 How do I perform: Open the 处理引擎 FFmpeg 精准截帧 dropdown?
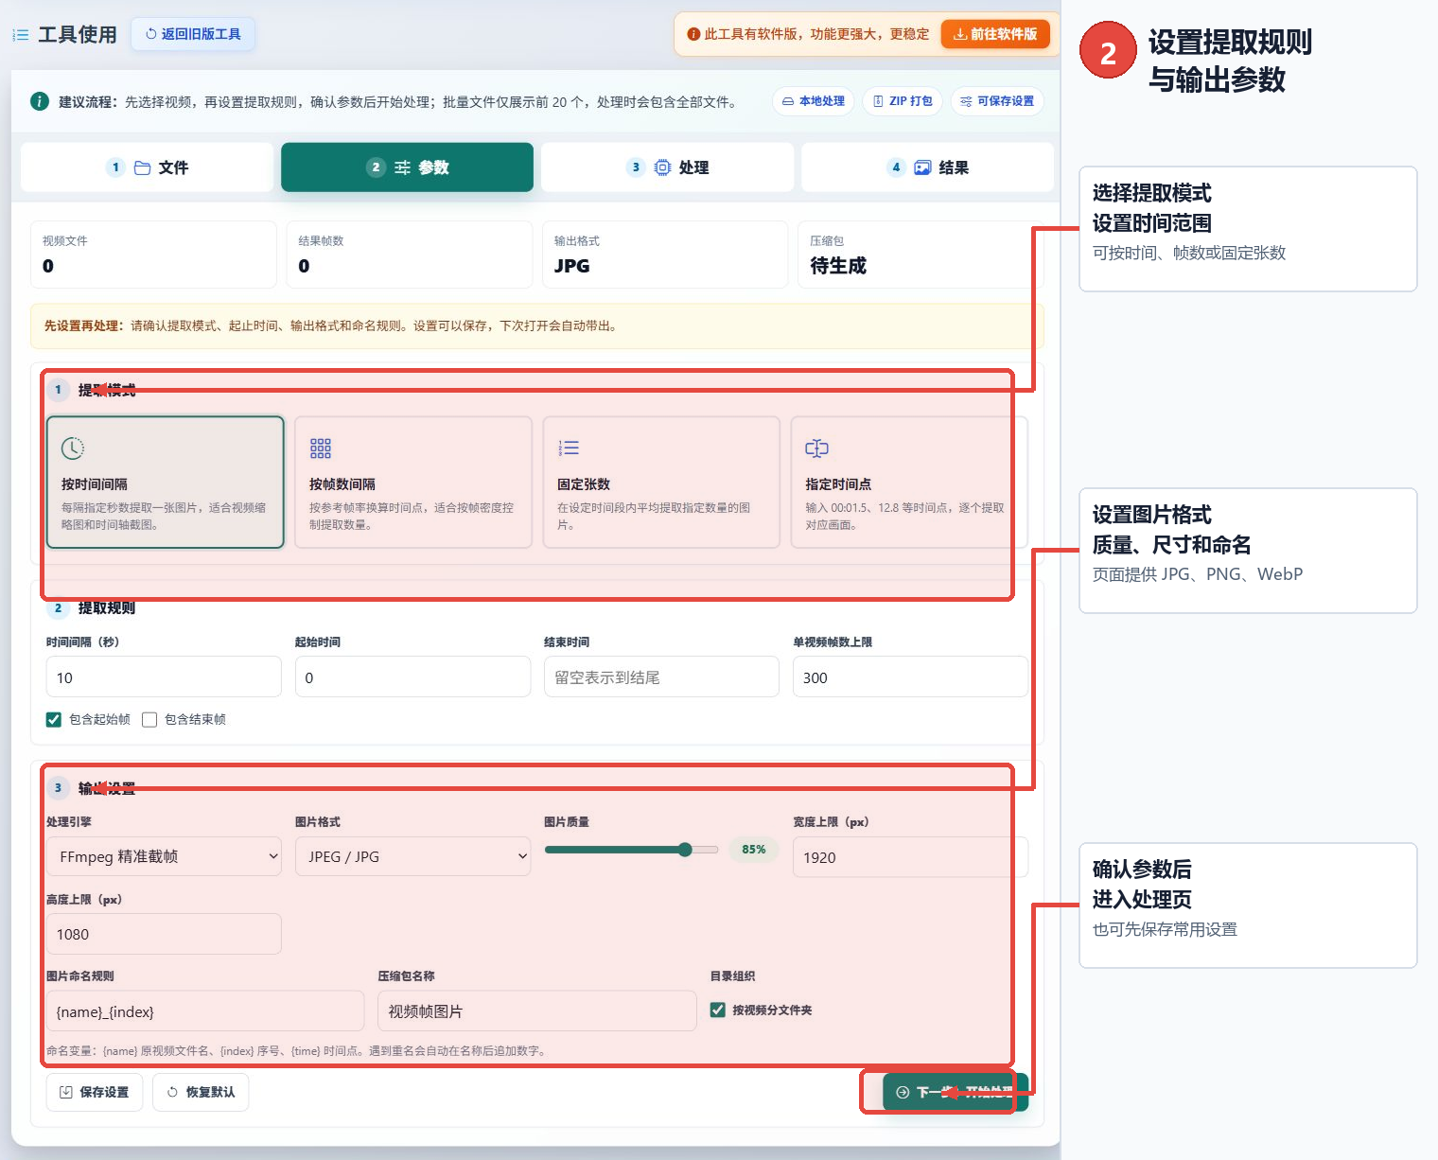click(x=164, y=856)
